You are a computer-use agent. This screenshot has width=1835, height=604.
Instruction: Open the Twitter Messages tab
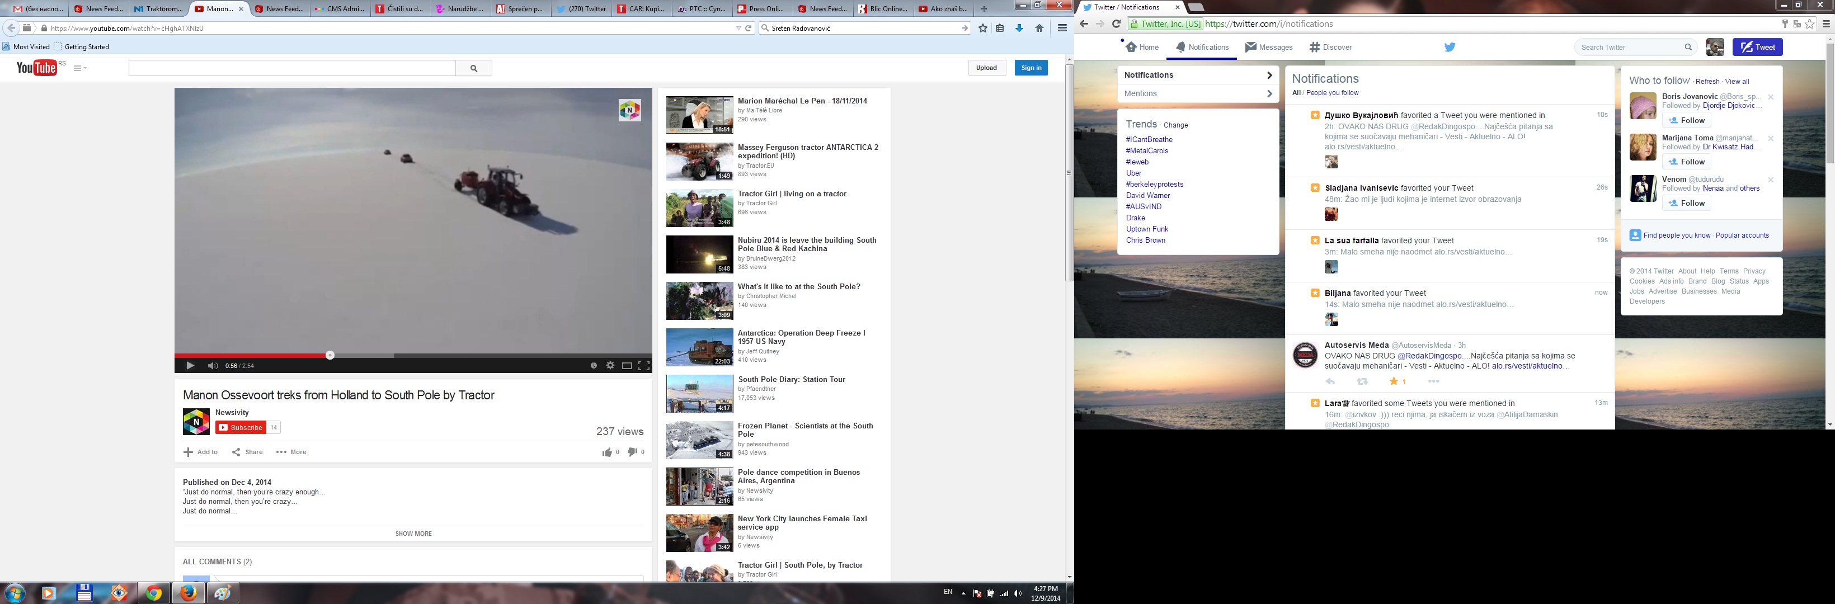[1269, 47]
